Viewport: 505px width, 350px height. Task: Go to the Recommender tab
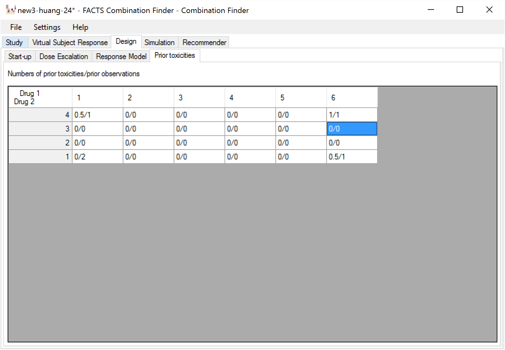tap(204, 43)
